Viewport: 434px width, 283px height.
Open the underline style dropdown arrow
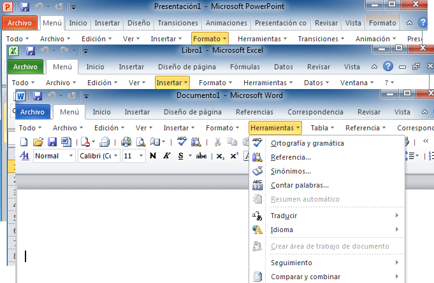190,156
